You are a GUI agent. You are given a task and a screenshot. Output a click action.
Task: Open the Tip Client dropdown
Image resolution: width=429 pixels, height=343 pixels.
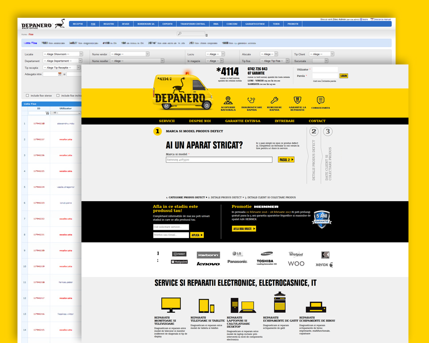tap(321, 54)
